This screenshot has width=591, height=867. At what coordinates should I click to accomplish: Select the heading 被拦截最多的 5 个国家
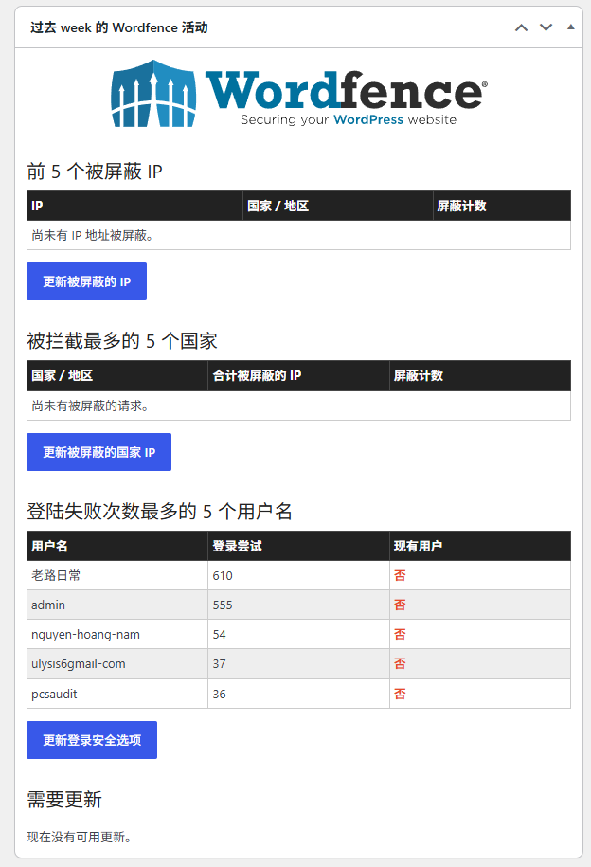click(122, 341)
